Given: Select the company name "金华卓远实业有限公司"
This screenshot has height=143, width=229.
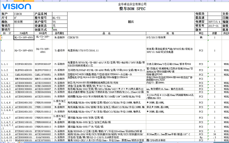Looking at the screenshot, I should [x=132, y=4].
